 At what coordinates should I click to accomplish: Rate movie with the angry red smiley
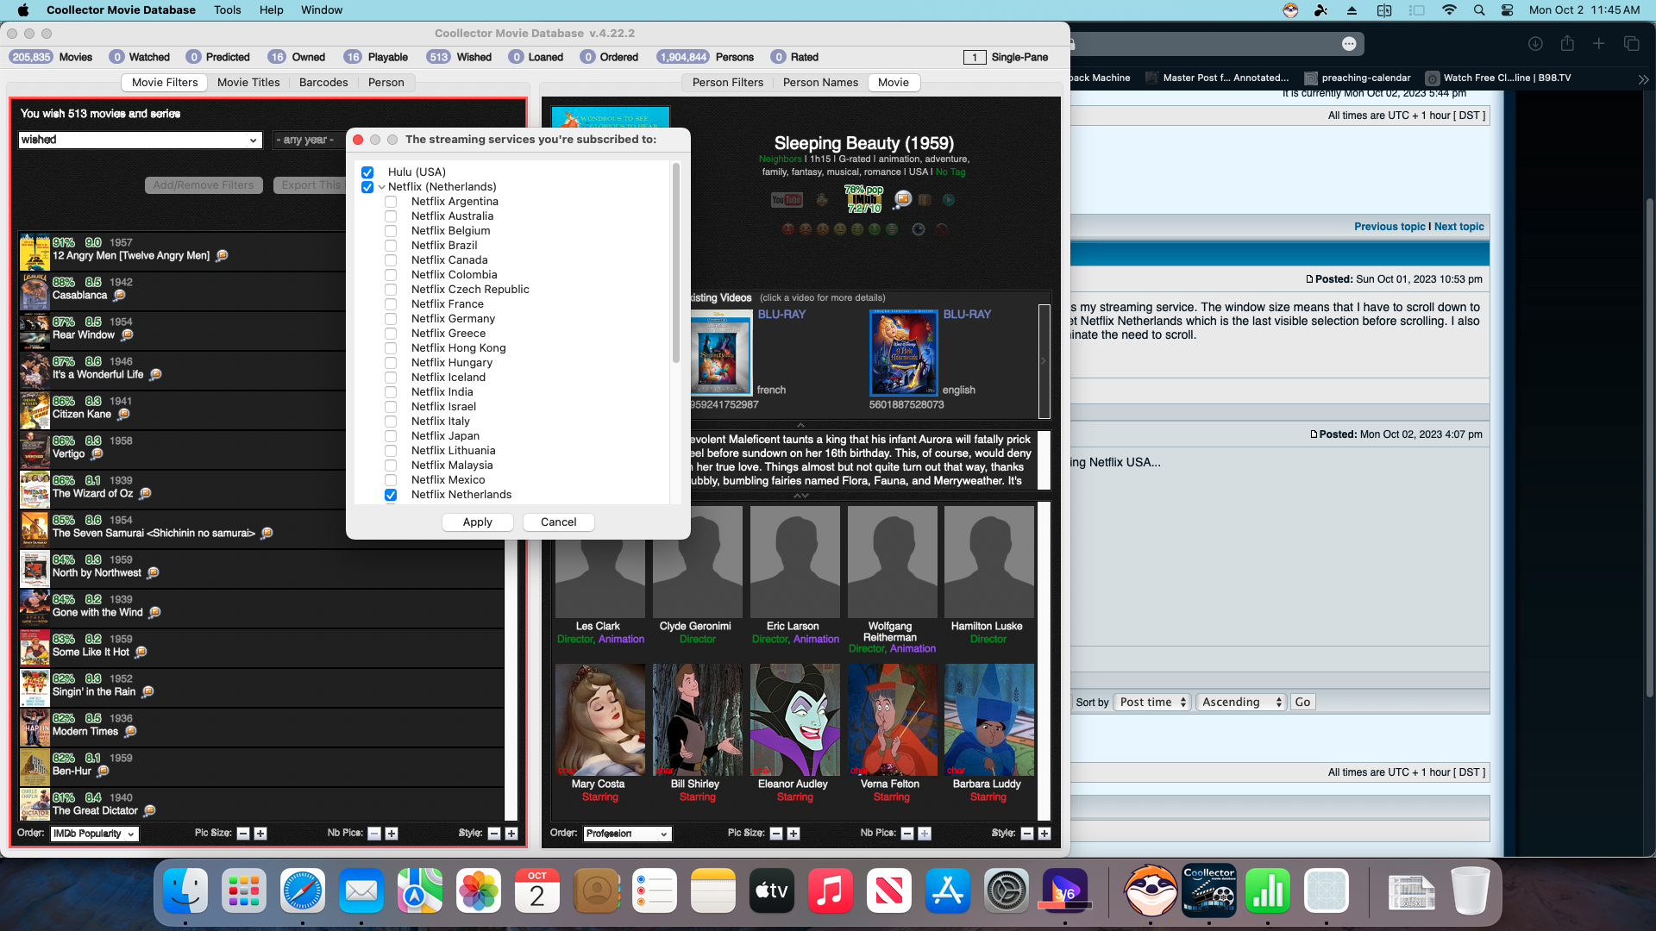pos(787,229)
